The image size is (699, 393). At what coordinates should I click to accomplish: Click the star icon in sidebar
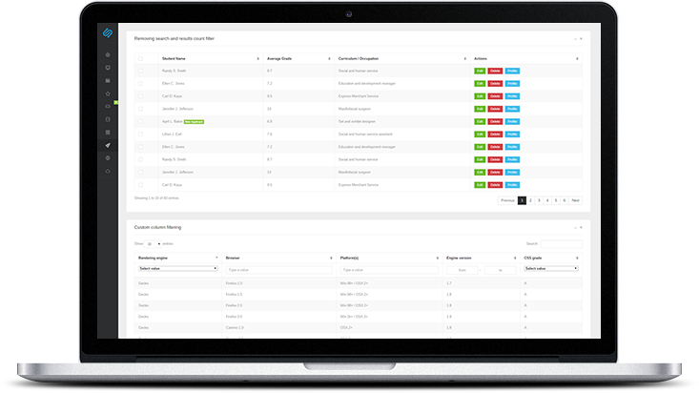pos(108,93)
